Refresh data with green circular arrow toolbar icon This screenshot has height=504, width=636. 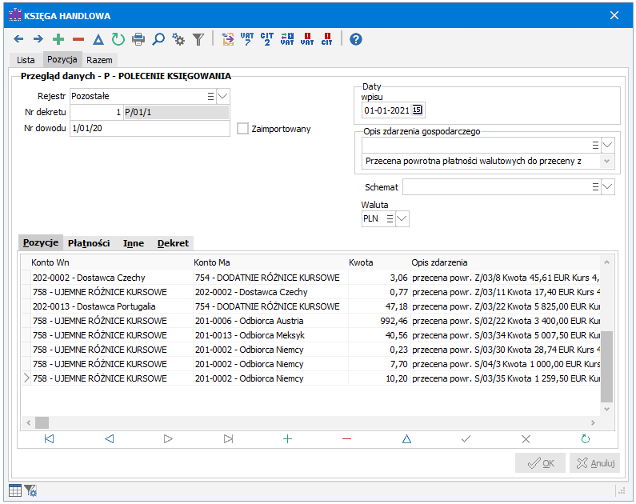[x=118, y=39]
